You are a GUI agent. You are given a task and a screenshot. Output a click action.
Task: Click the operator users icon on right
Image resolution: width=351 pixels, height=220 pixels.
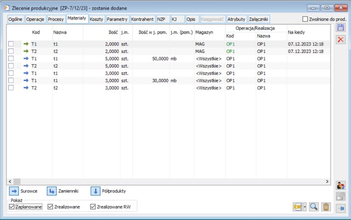[341, 185]
